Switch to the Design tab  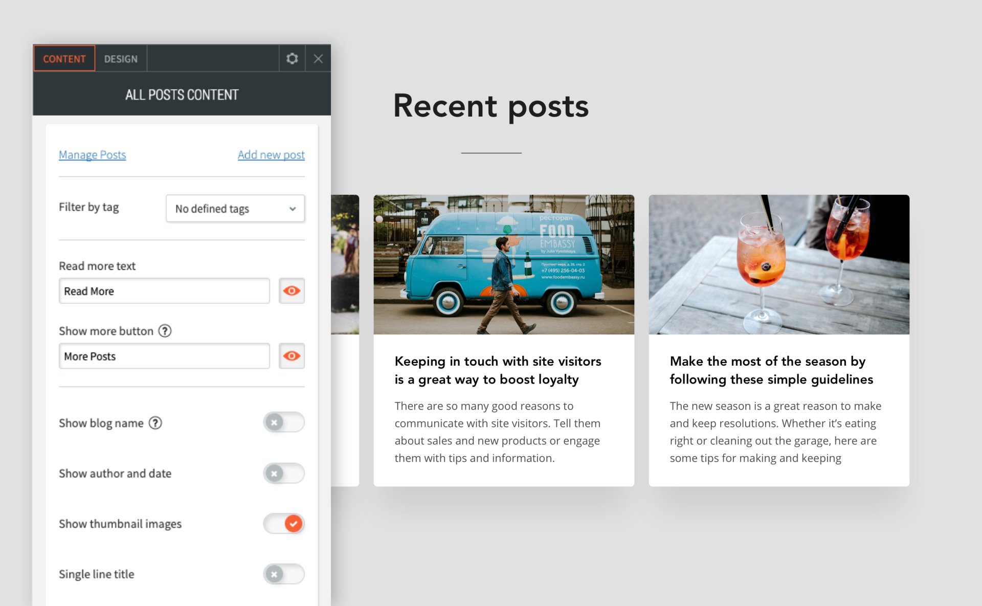pyautogui.click(x=121, y=59)
